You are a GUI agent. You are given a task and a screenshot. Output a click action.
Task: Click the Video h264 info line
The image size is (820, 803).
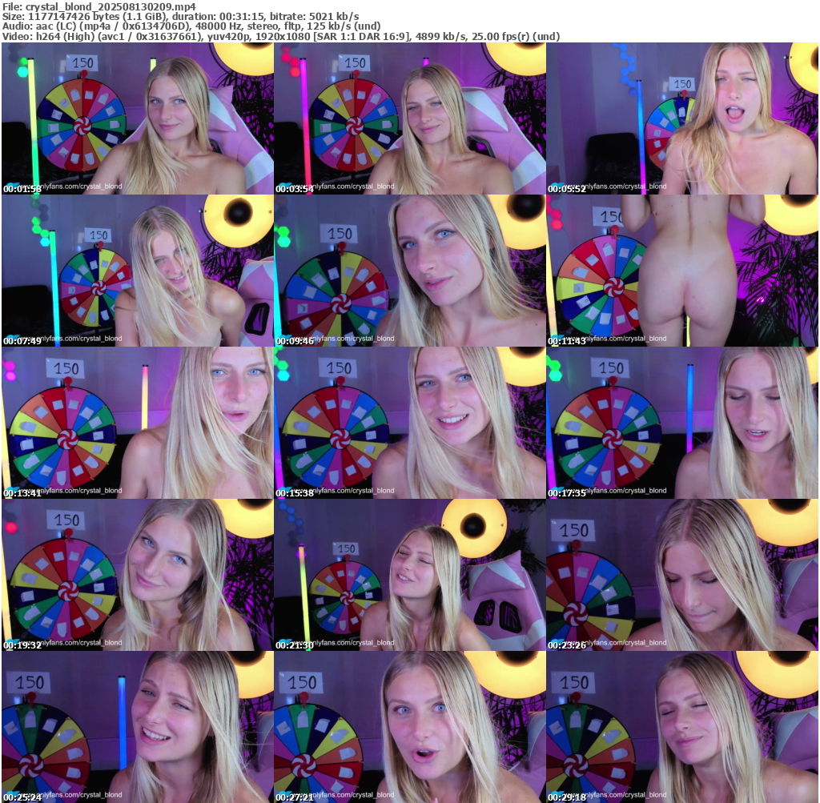click(x=280, y=37)
